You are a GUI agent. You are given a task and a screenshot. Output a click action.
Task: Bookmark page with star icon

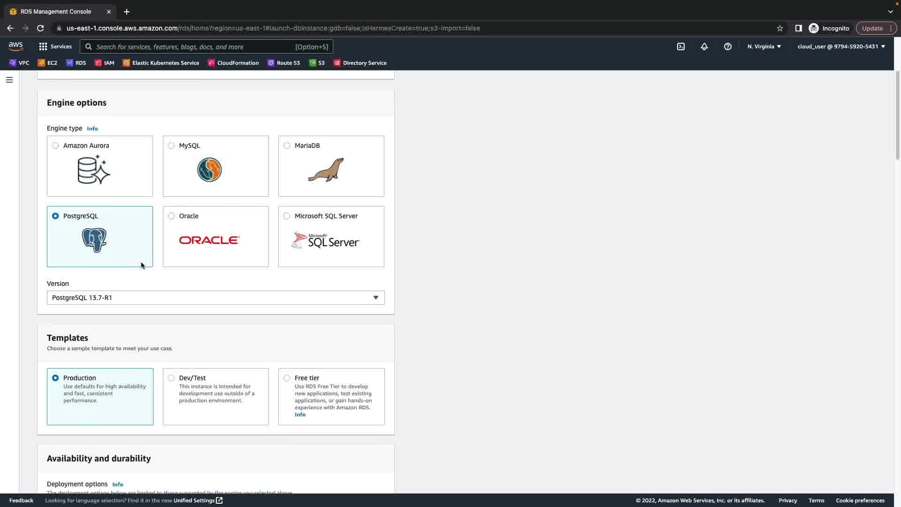[779, 28]
